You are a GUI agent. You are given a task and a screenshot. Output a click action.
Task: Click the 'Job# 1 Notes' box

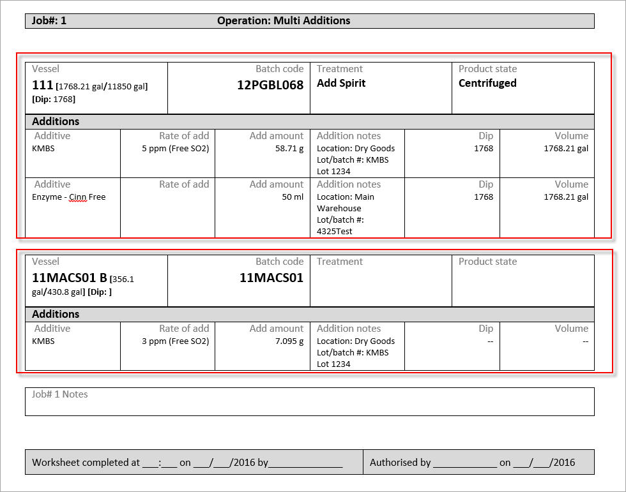[x=310, y=401]
